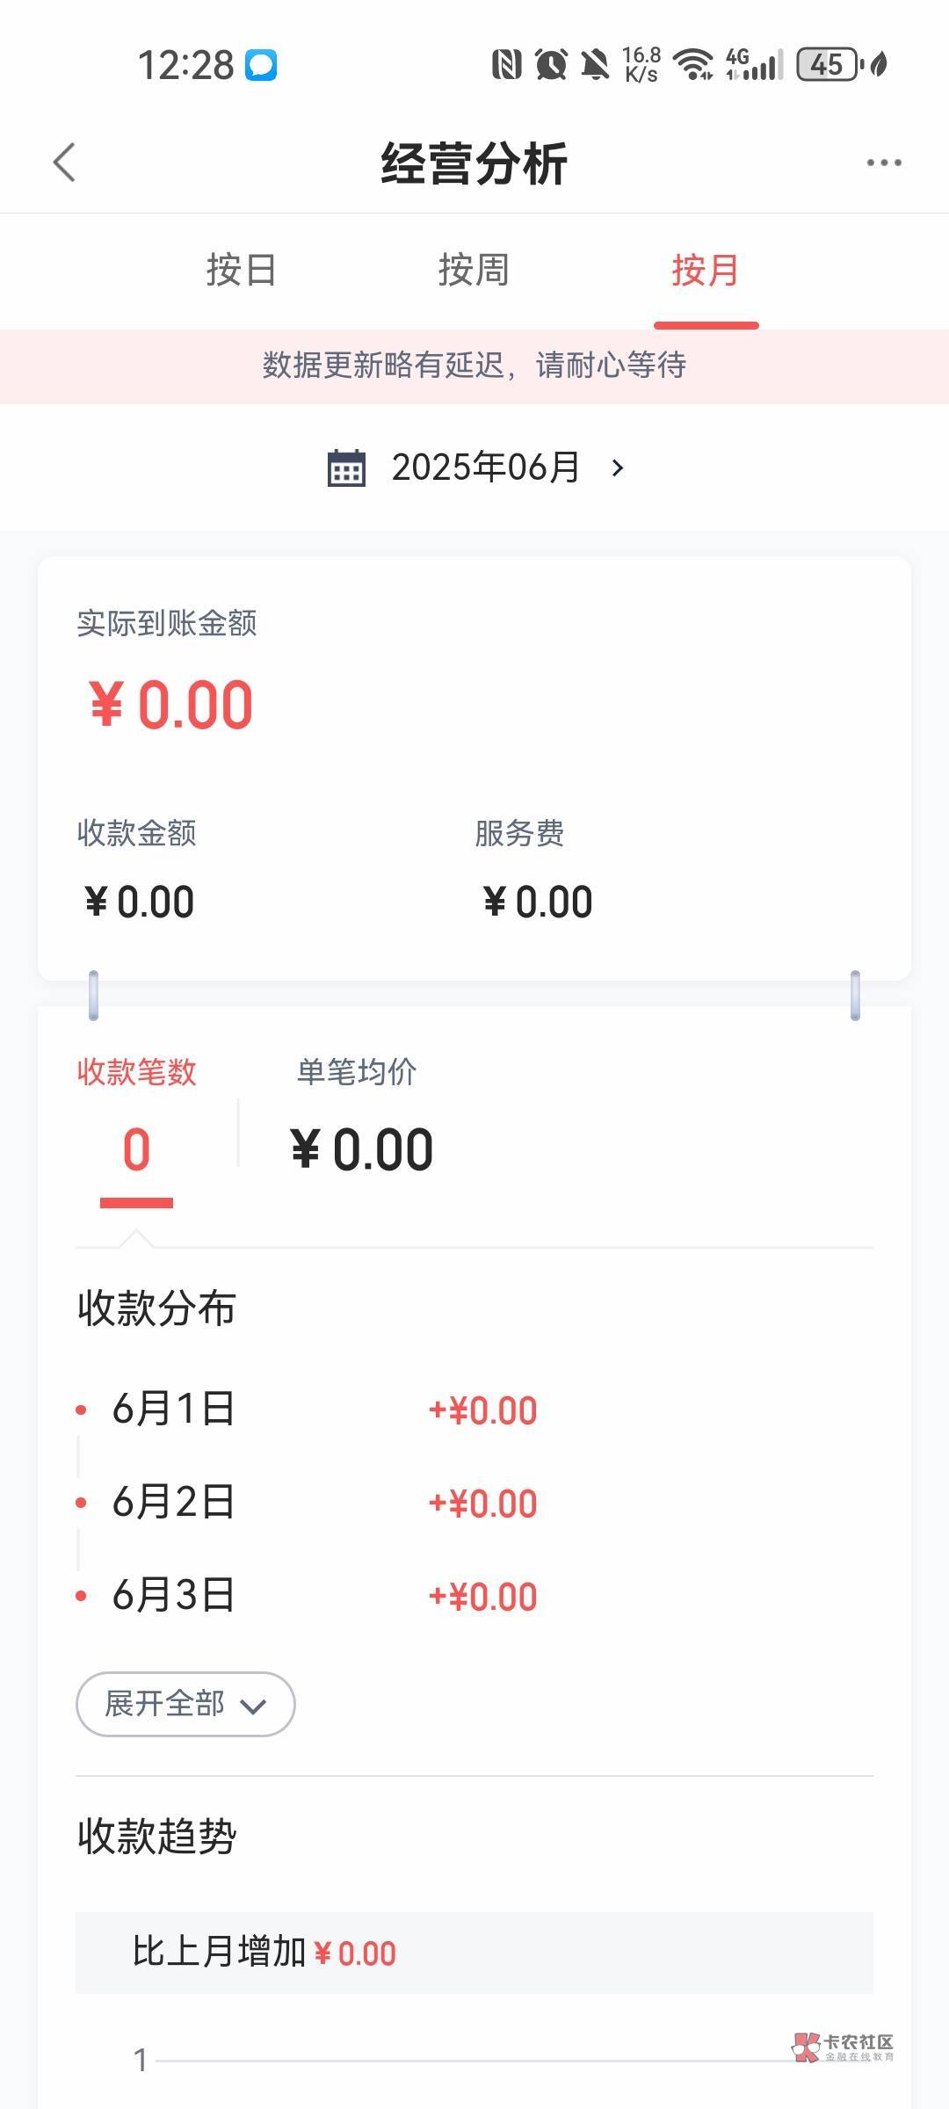The image size is (949, 2109).
Task: Select the 按月 tab
Action: coord(706,270)
